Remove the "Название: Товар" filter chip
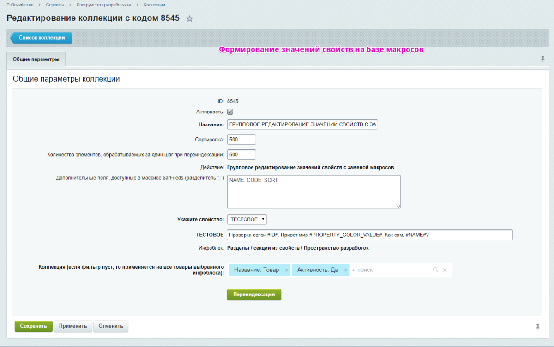Screen dimensions: 554x347 click(286, 270)
